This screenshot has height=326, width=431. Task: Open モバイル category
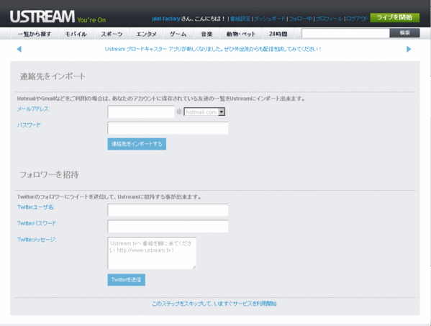click(x=76, y=34)
